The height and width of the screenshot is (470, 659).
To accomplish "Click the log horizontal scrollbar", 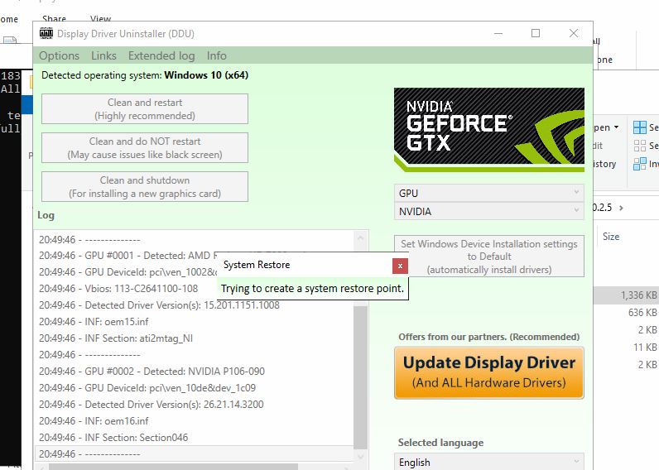I will (x=173, y=467).
